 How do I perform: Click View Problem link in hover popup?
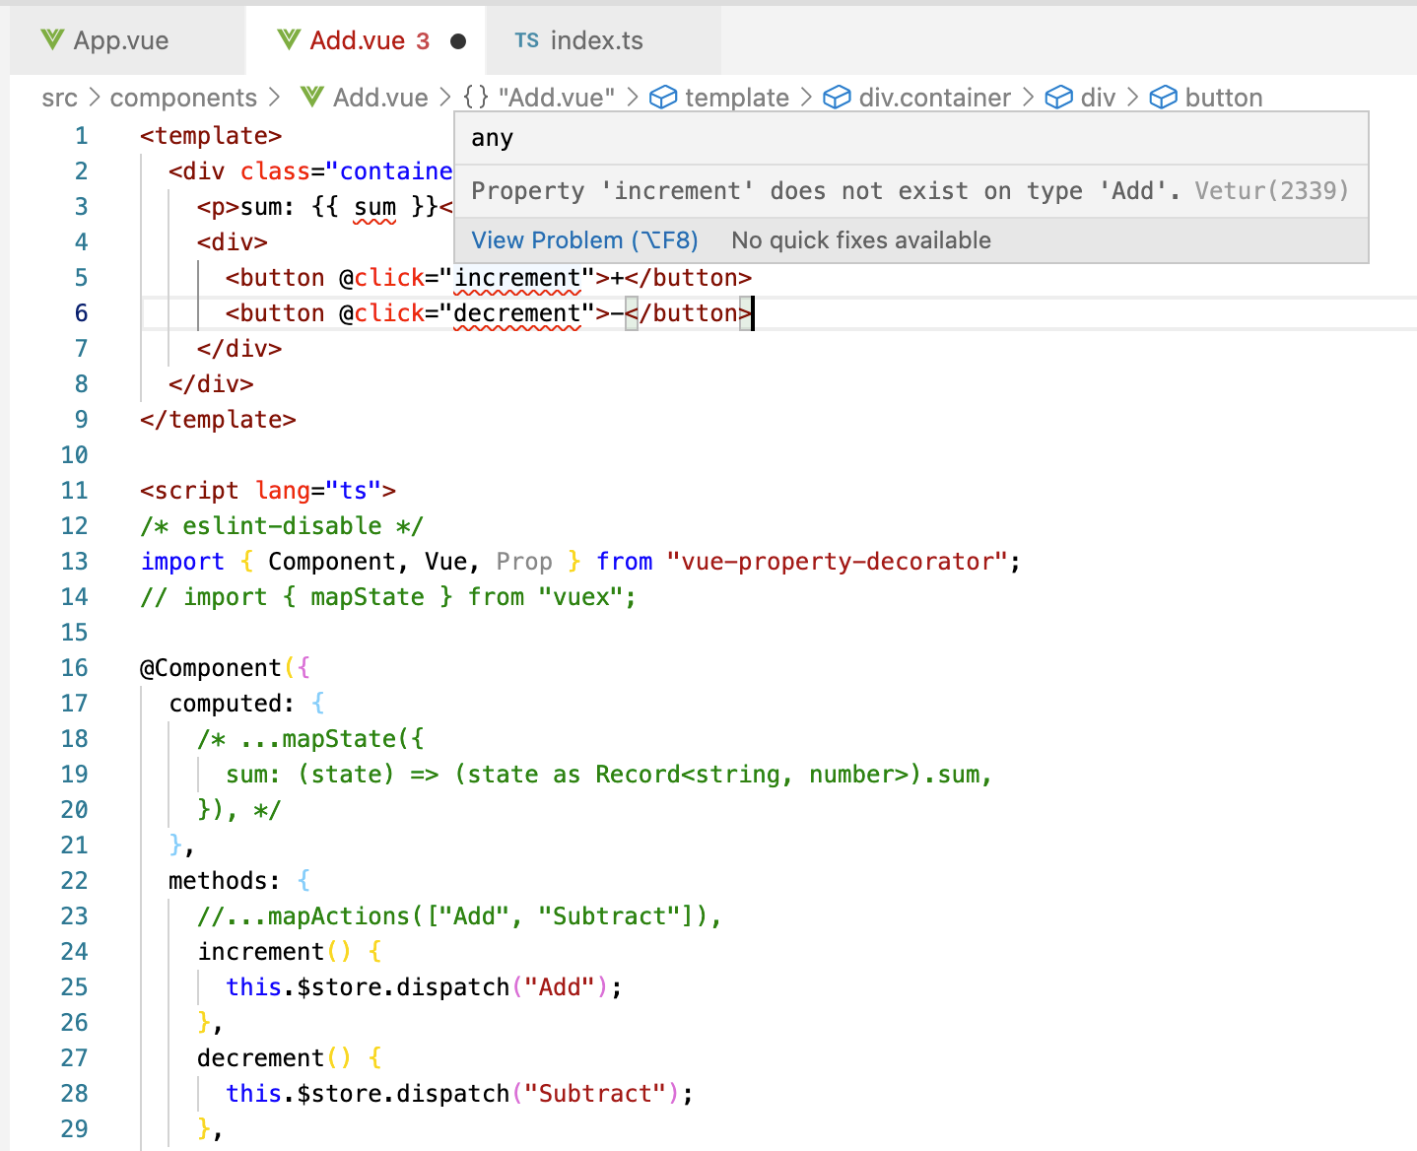(584, 240)
